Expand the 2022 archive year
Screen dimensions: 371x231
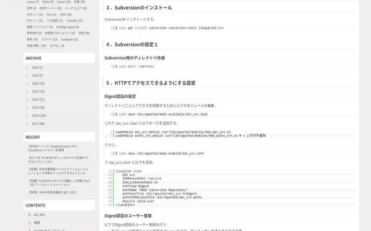coord(38,84)
